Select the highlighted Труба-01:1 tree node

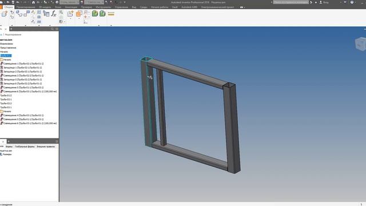coord(6,56)
